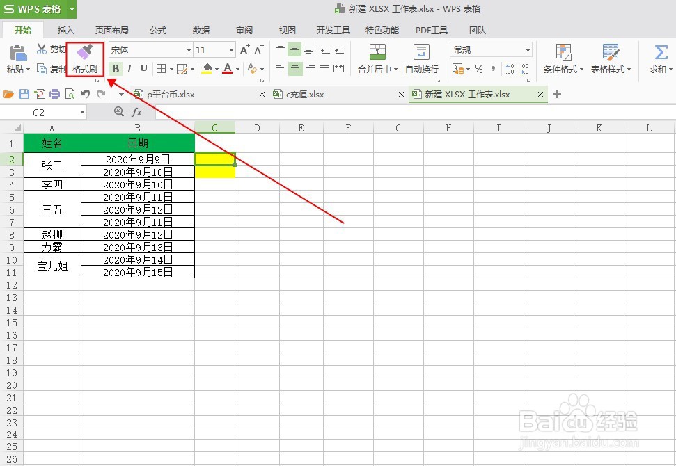The width and height of the screenshot is (676, 466).
Task: Expand the Name Box dropdown arrow
Action: pos(82,113)
